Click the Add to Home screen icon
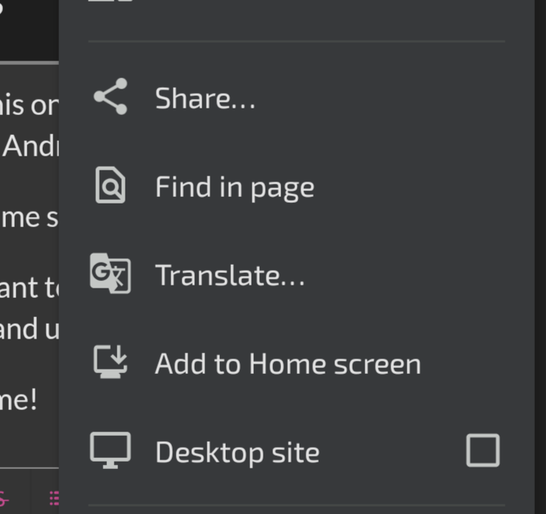The height and width of the screenshot is (514, 546). pos(111,362)
